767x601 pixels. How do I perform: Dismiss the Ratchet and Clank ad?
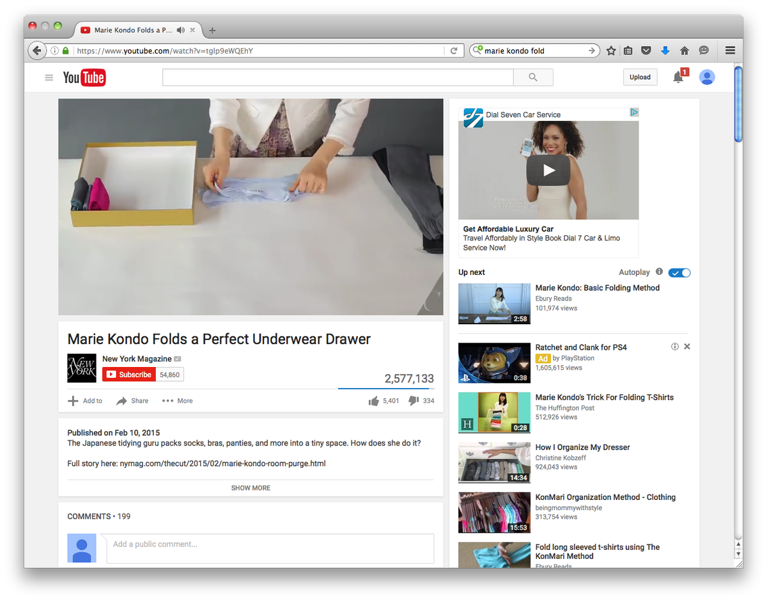(687, 347)
